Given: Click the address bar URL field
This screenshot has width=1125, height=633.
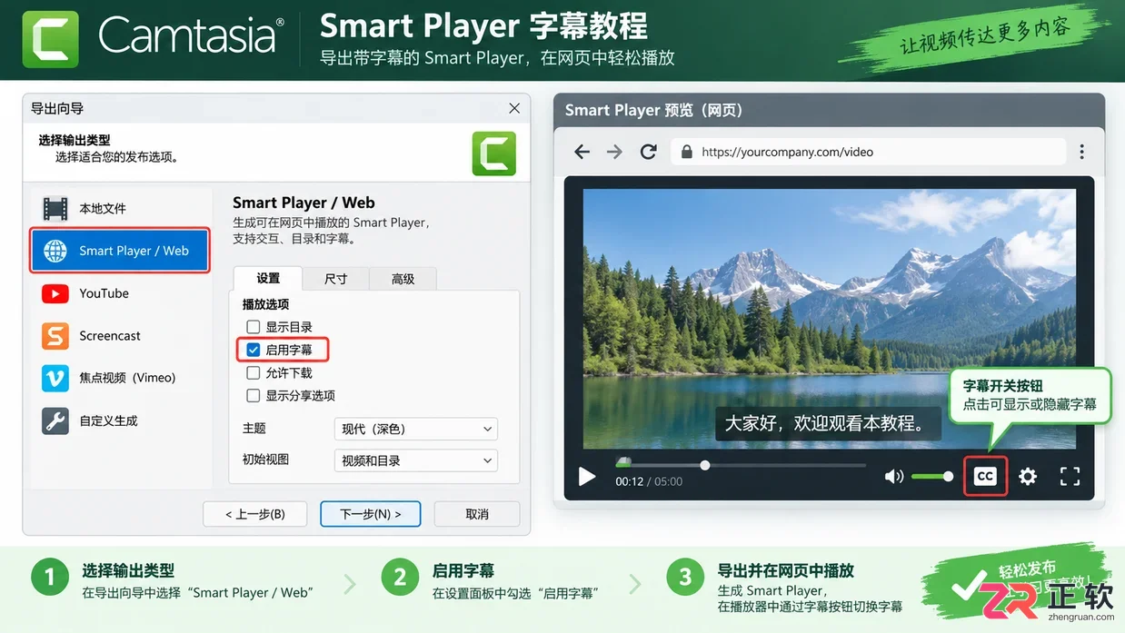Looking at the screenshot, I should [868, 152].
